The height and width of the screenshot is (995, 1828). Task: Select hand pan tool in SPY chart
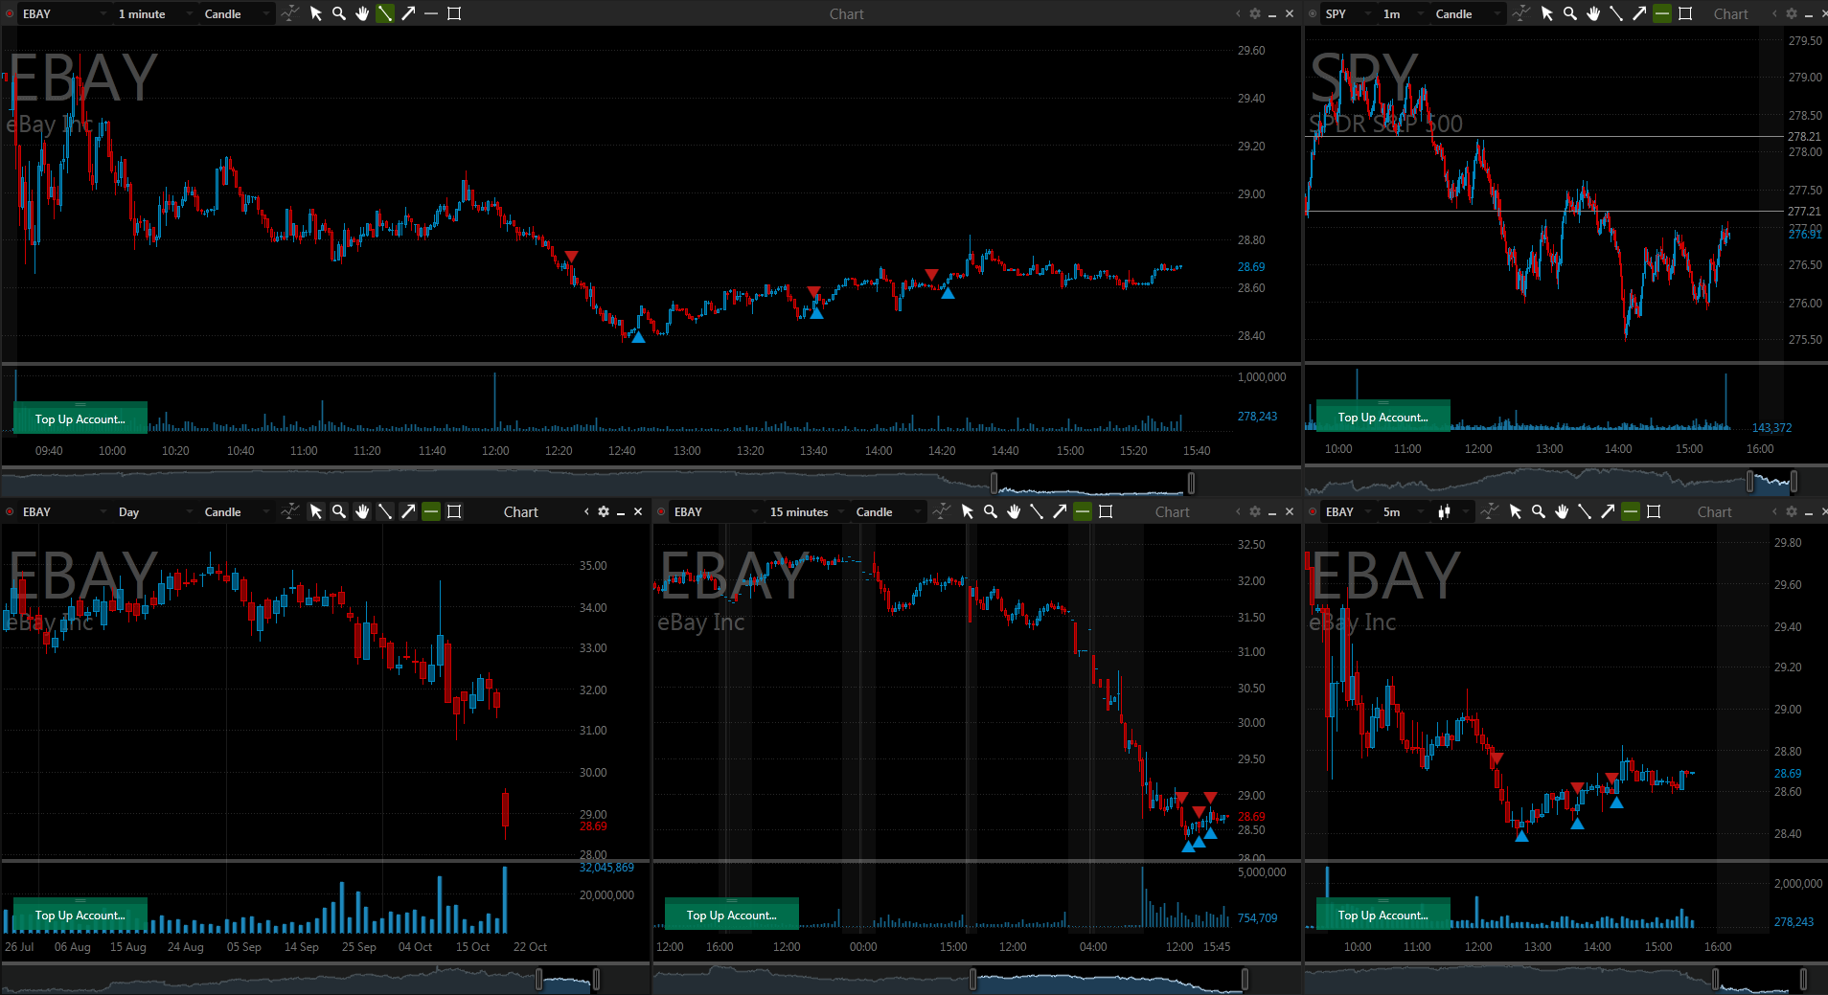(1592, 13)
